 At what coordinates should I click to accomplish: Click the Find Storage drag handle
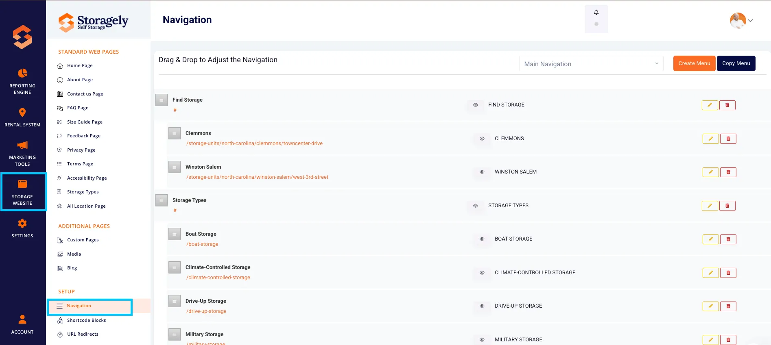[162, 100]
